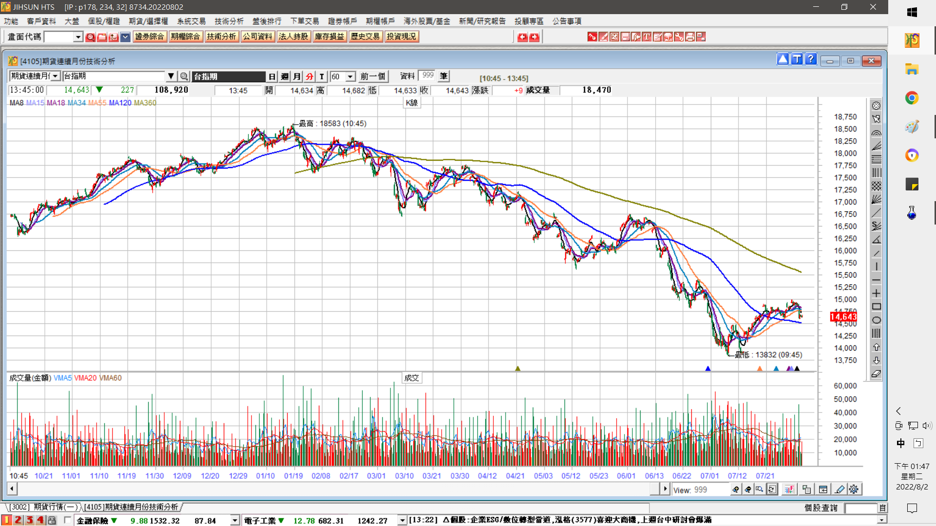Click the chart horizontal scrollbar right arrow
Screen dimensions: 936x526
click(665, 488)
